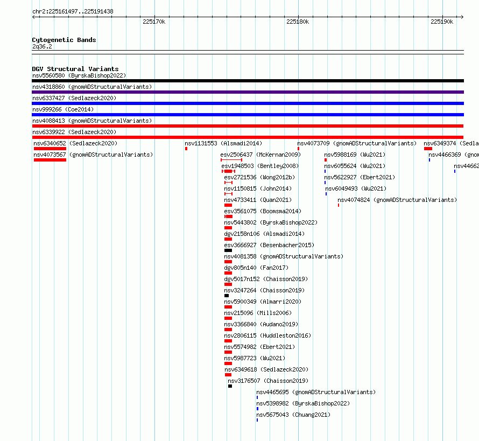This screenshot has width=479, height=441.
Task: Select the black nsv5560580 variant bar
Action: (248, 81)
